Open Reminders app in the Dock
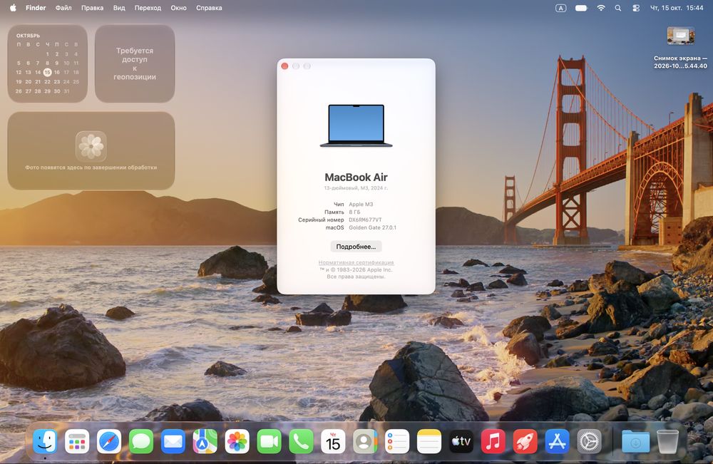The height and width of the screenshot is (464, 713). tap(397, 441)
